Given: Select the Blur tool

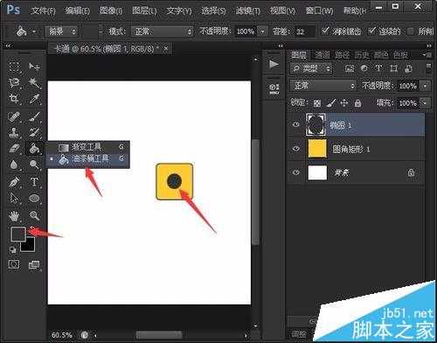Looking at the screenshot, I should tap(14, 164).
